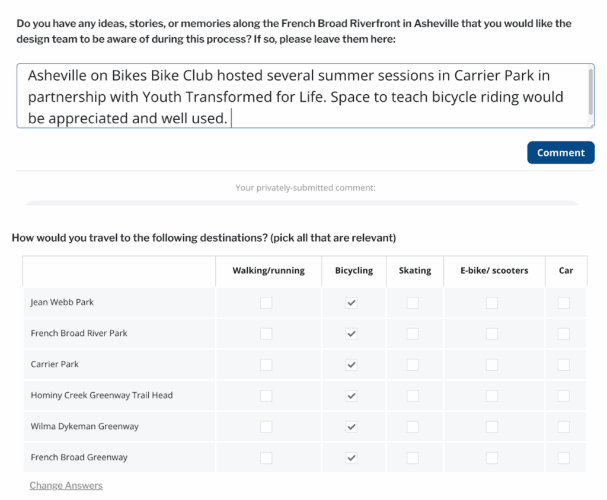This screenshot has width=607, height=500.
Task: Check Car for French Broad River Park
Action: click(x=563, y=334)
